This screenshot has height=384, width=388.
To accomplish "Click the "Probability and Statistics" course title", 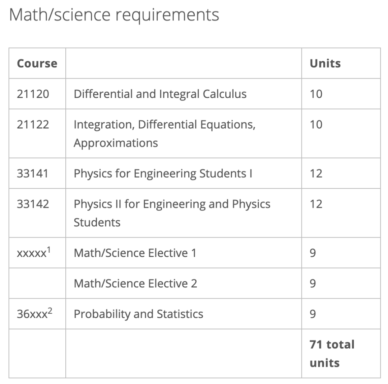I will (138, 314).
